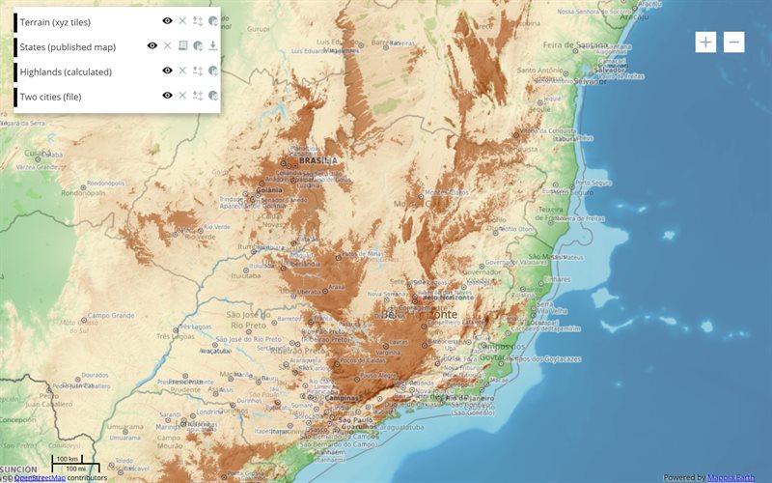
Task: Zoom out the map with minus button
Action: (733, 42)
